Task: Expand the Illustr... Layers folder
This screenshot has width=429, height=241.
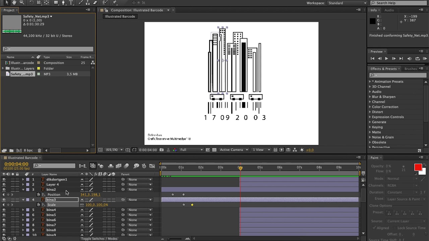Action: tap(3, 68)
